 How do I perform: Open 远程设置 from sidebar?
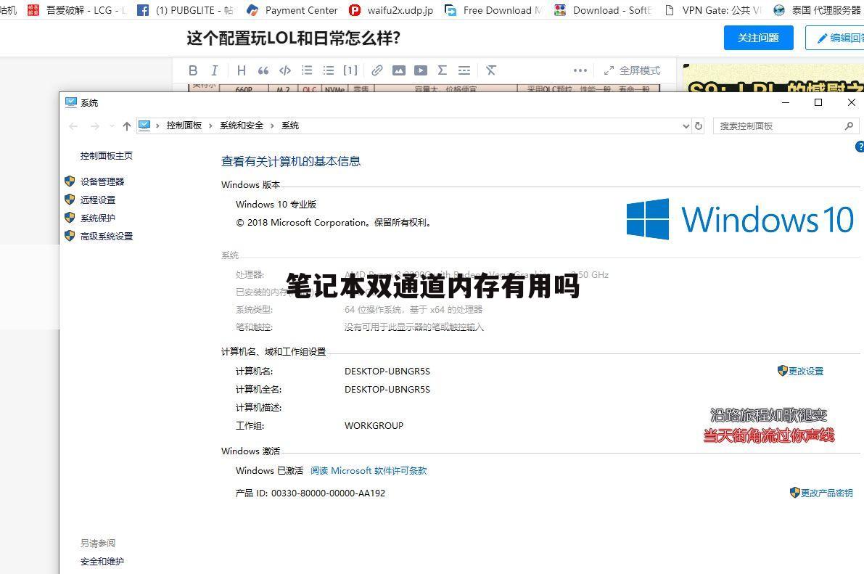(97, 200)
